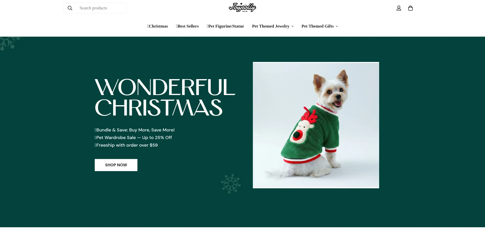Click the snowflake decoration near the dog image
485x251 pixels.
pyautogui.click(x=231, y=184)
